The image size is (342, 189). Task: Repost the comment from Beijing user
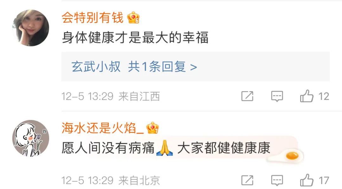tap(247, 180)
